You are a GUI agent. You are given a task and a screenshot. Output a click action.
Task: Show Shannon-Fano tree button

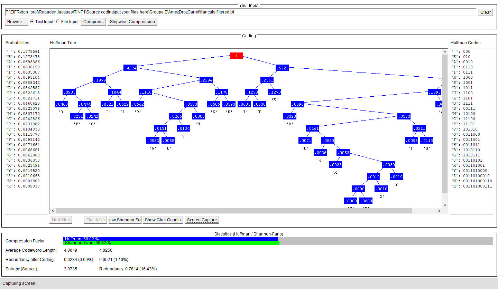(x=125, y=220)
